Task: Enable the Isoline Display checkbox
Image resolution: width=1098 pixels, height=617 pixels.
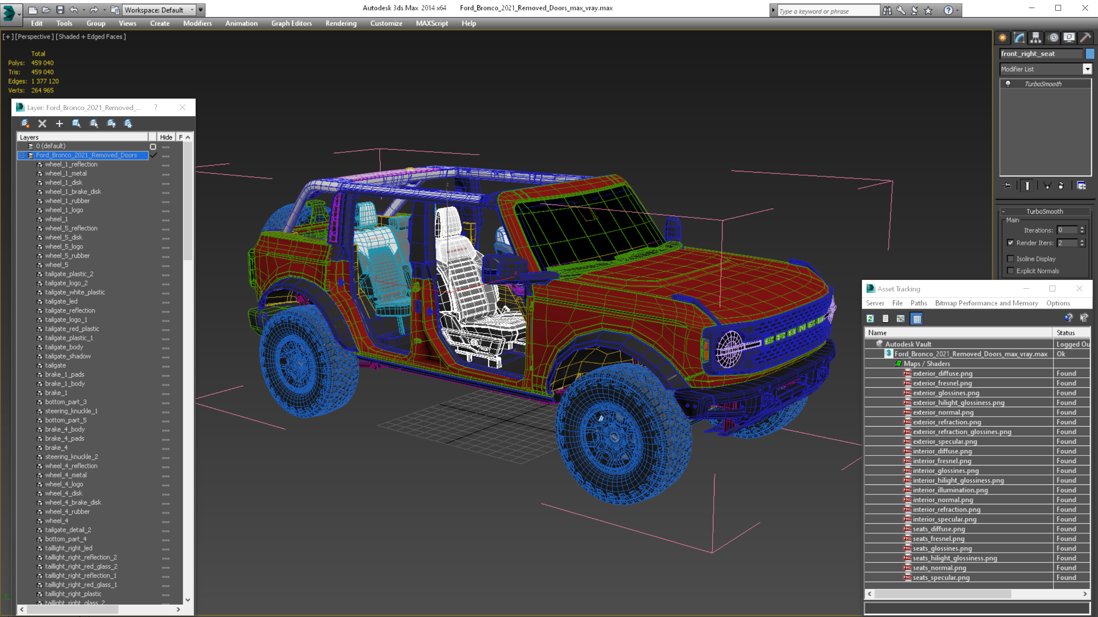Action: pos(1010,259)
